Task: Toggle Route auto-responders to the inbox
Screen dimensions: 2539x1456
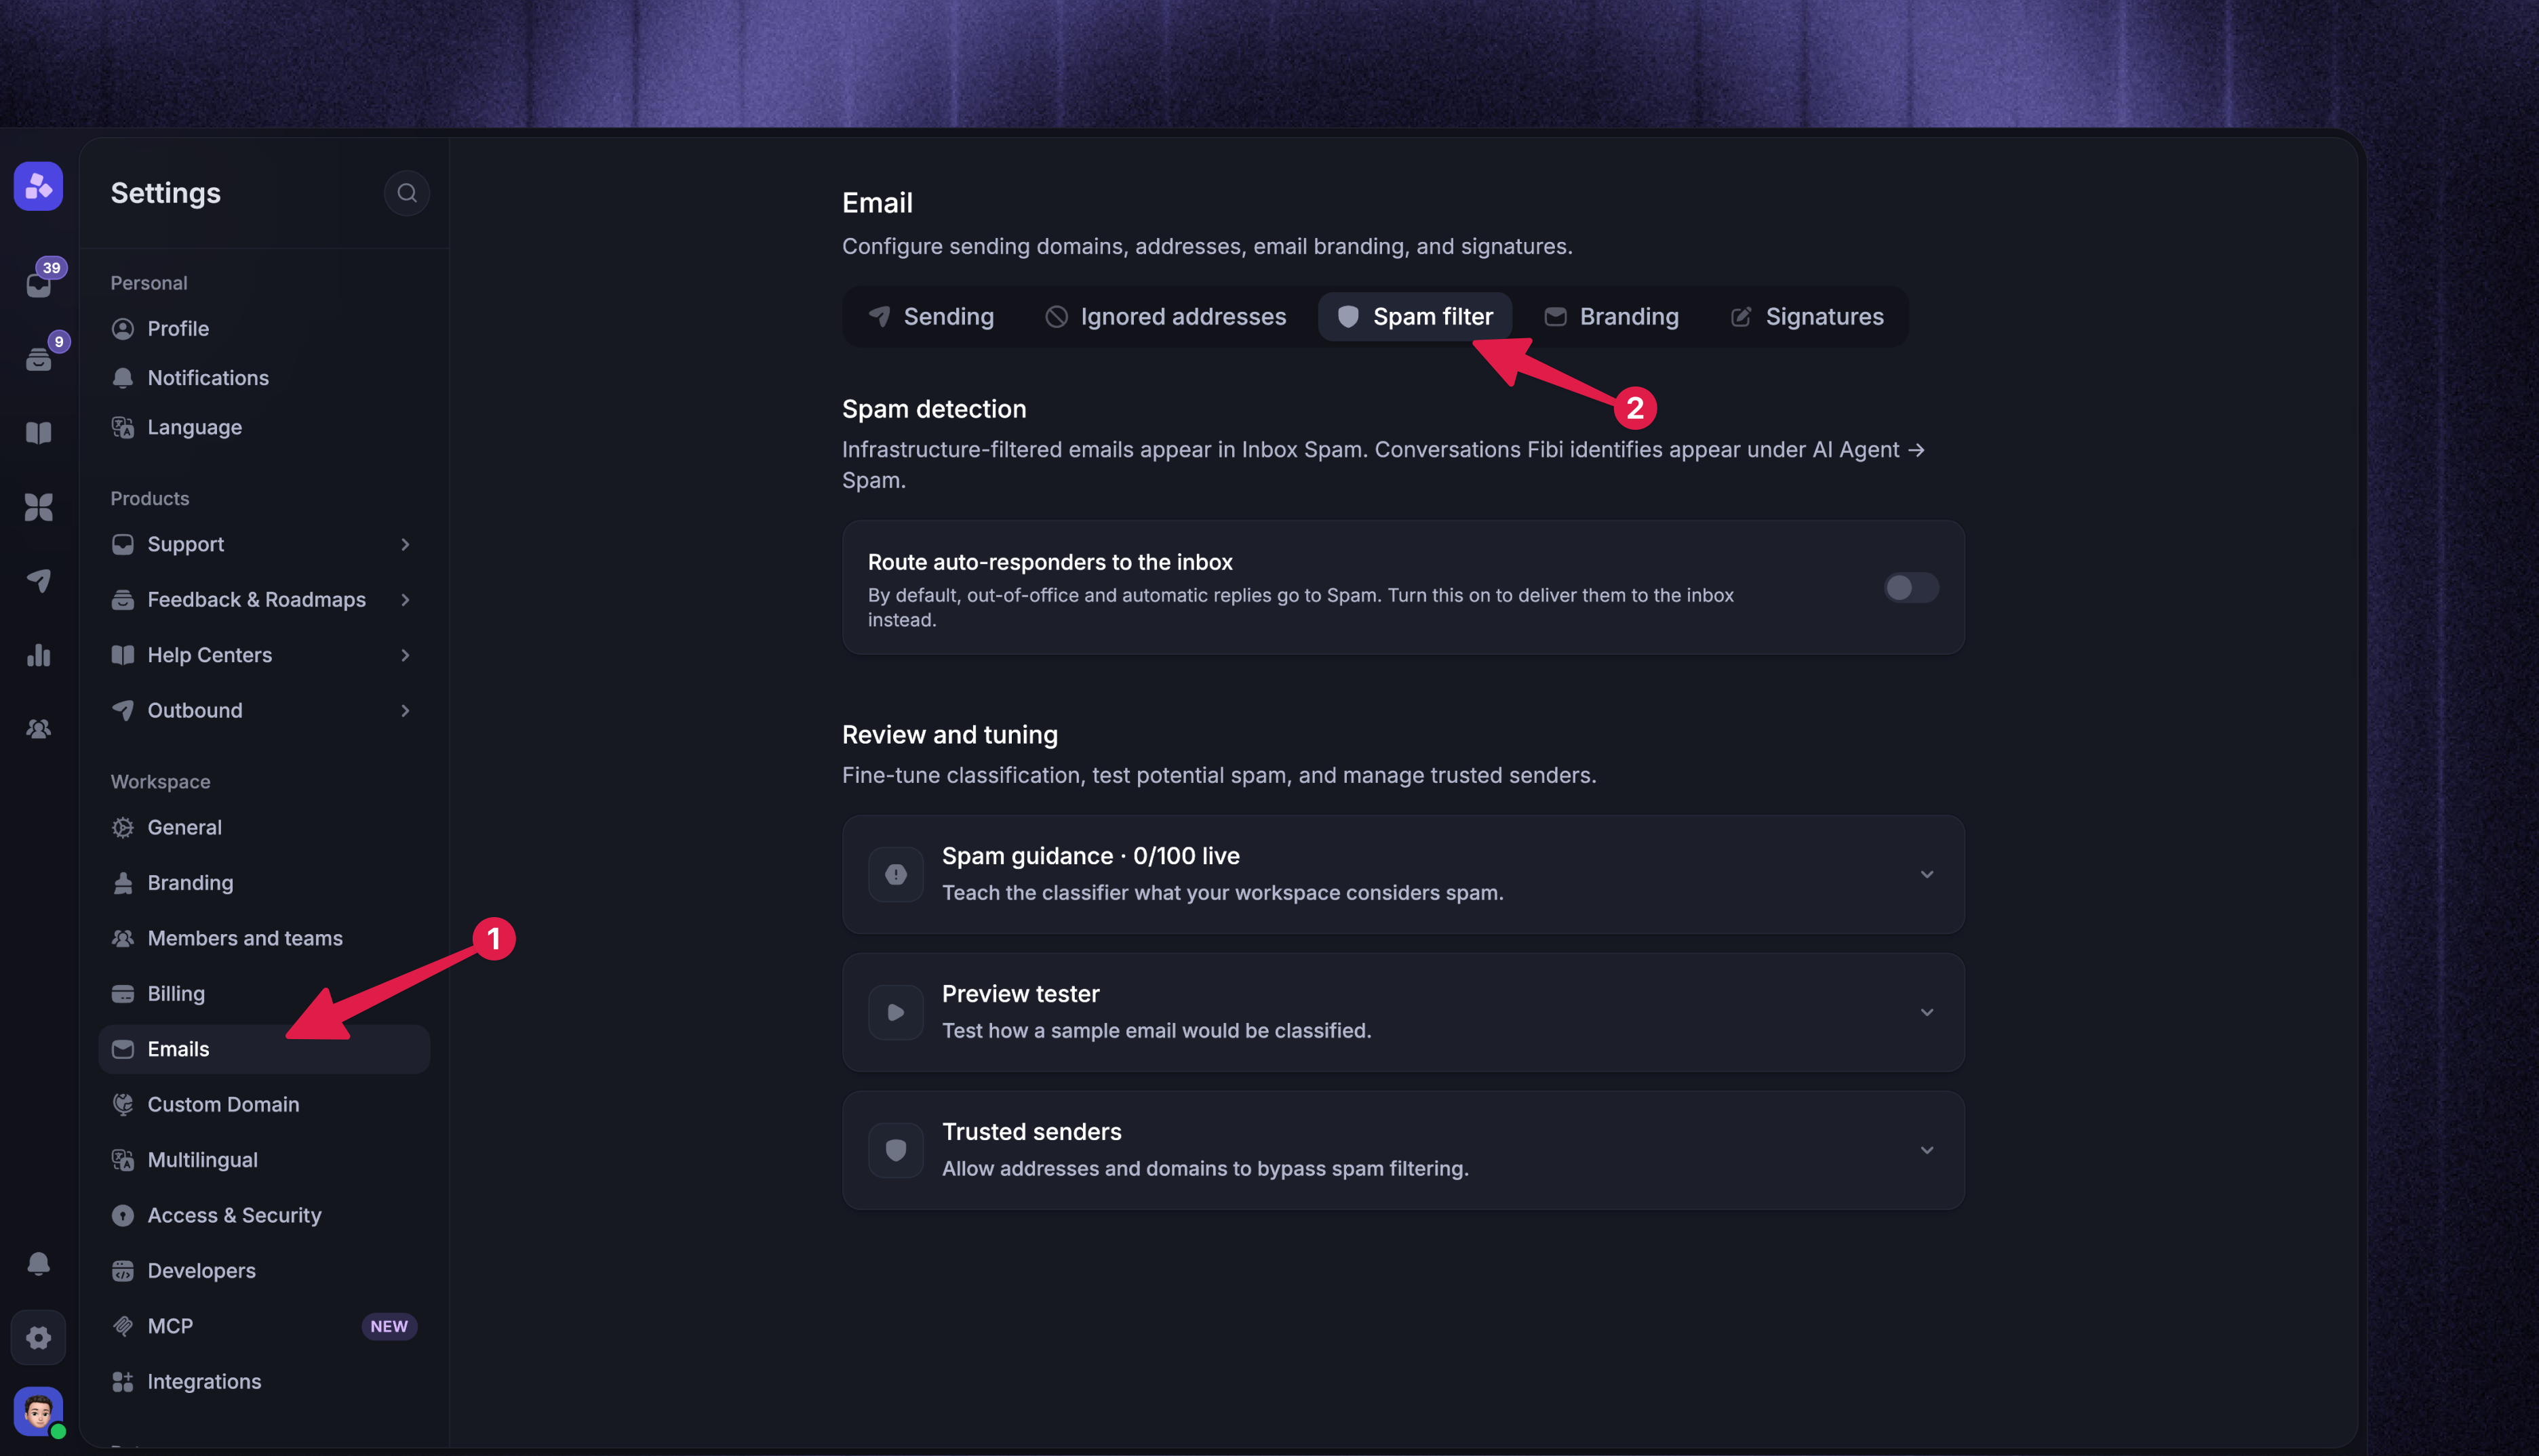Action: click(x=1911, y=587)
